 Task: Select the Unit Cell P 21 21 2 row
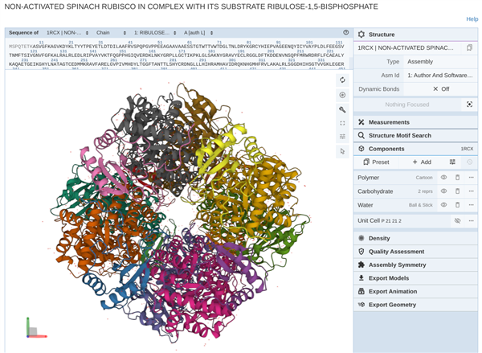[402, 220]
